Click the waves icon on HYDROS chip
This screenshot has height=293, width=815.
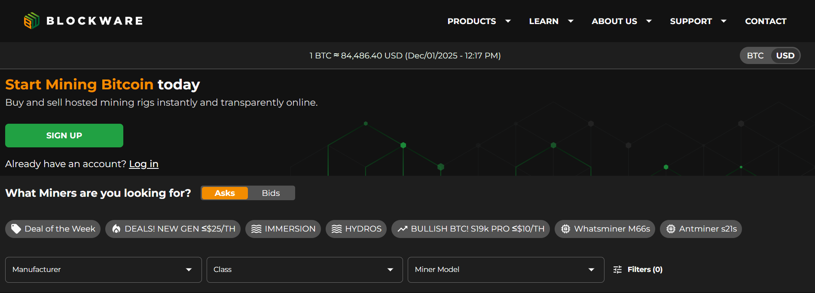(336, 229)
